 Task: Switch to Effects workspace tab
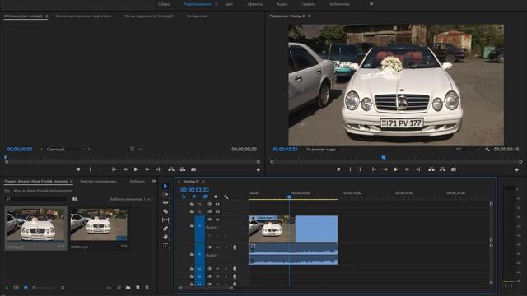click(254, 4)
